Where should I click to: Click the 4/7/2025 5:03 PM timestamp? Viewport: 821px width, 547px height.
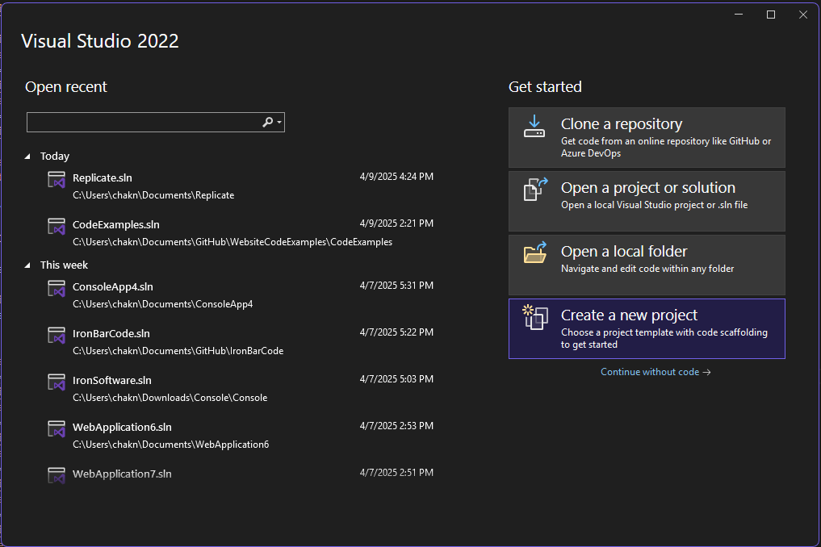click(396, 379)
